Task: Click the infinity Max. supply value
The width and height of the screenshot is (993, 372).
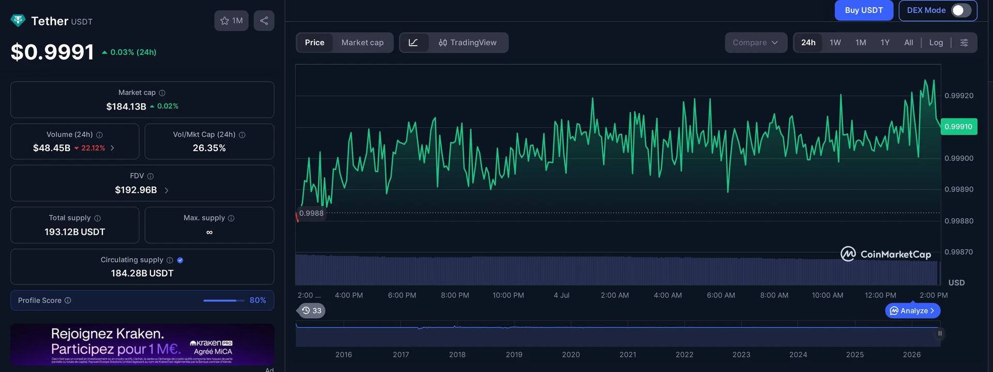Action: point(209,232)
